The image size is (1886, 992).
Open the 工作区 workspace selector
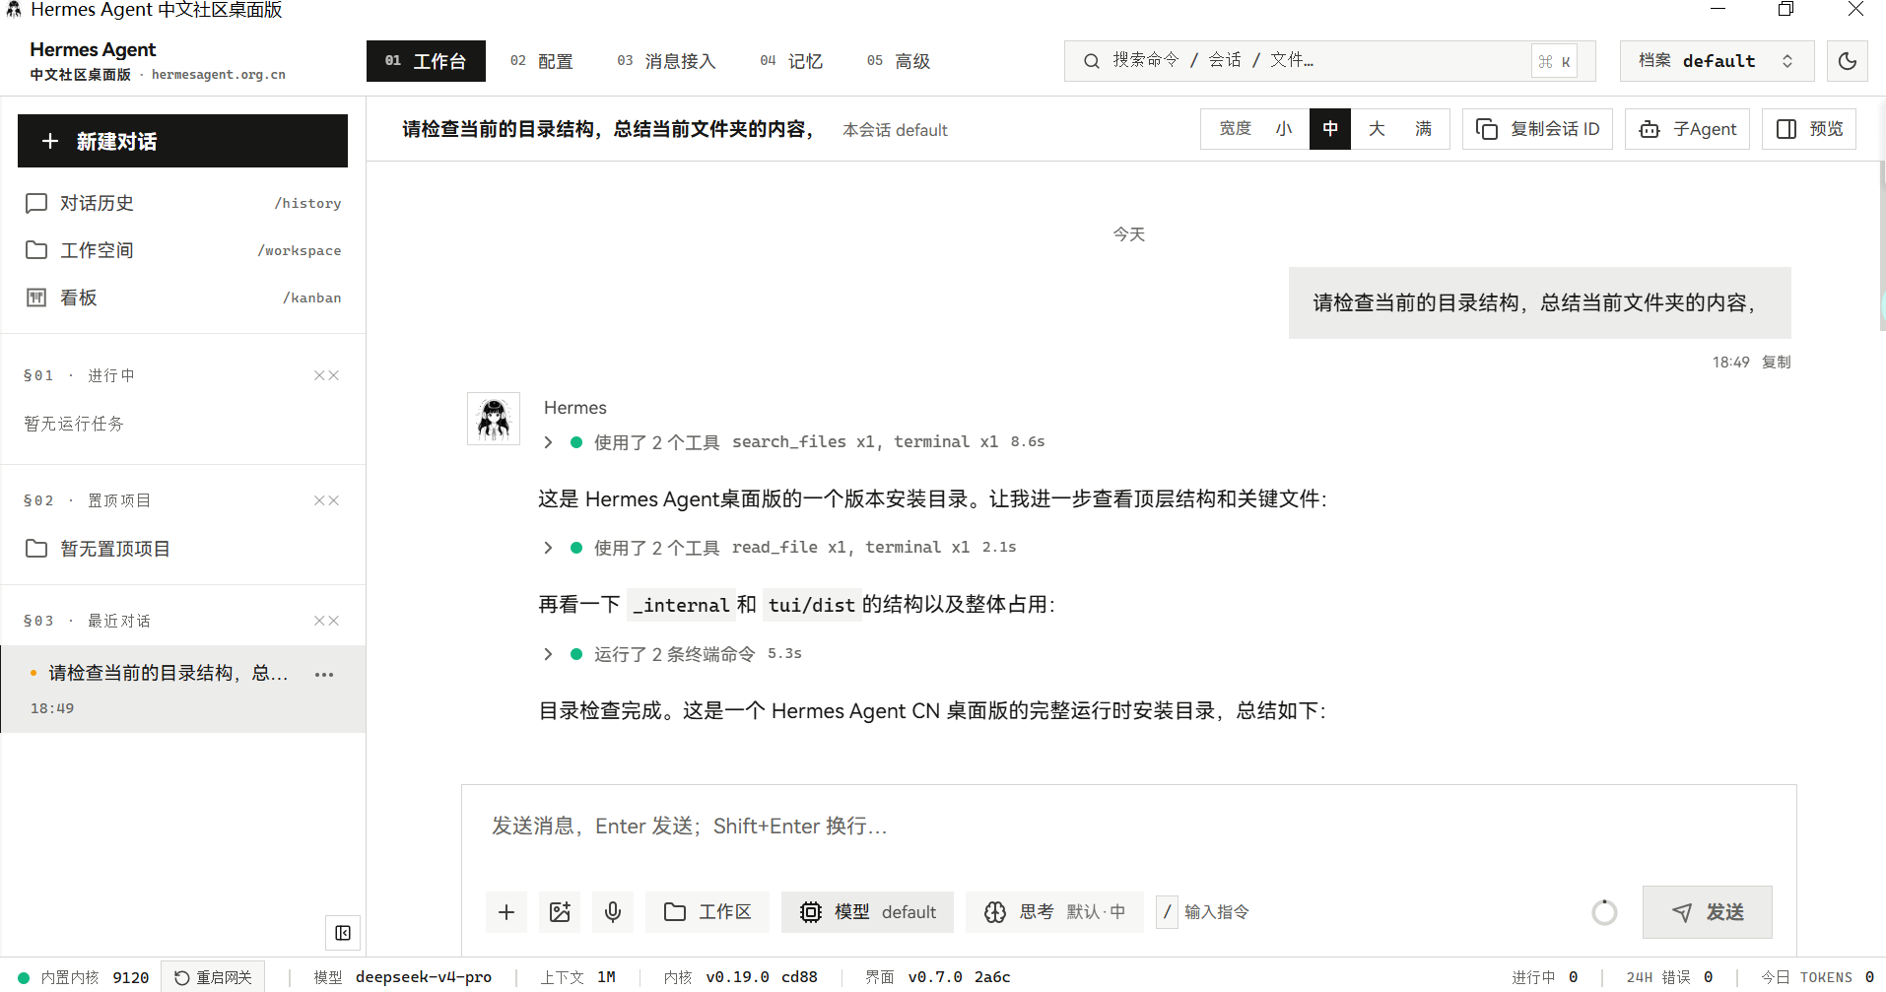pyautogui.click(x=707, y=912)
